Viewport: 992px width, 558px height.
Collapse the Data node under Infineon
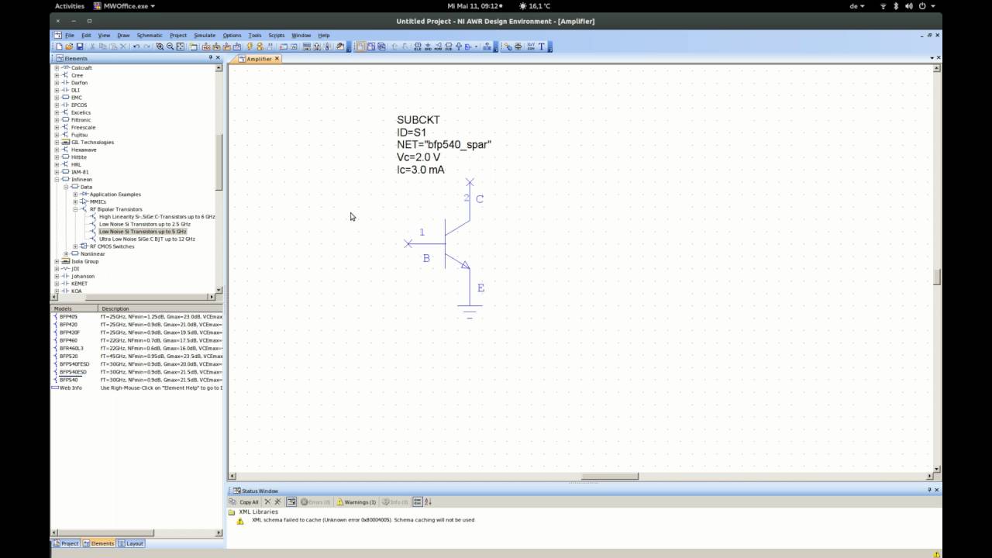(x=66, y=187)
